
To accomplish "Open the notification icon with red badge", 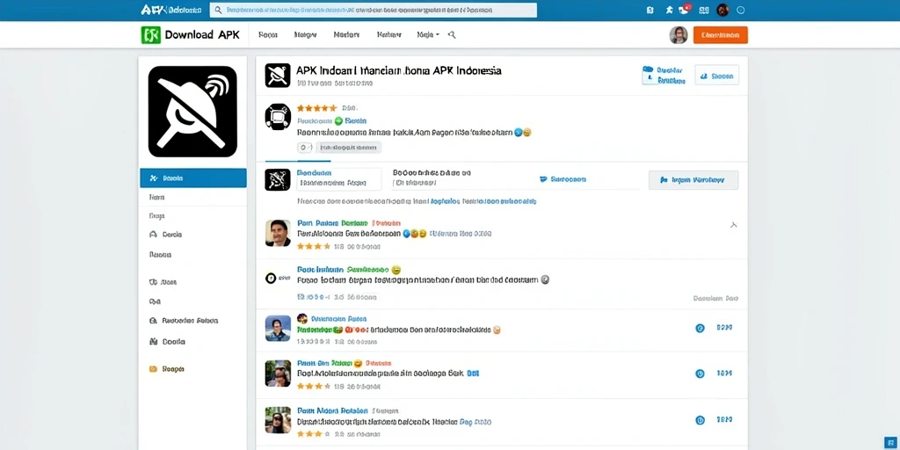I will (685, 9).
